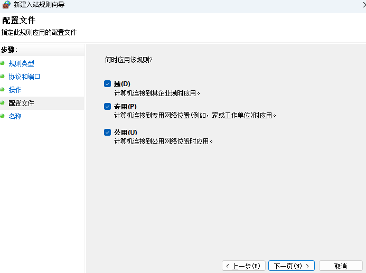
Task: Click private network description mentioning 家或工作单位
Action: point(195,115)
